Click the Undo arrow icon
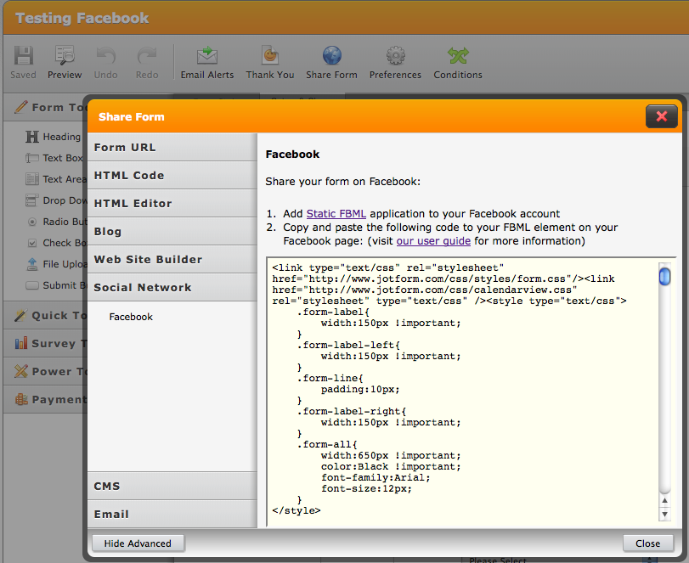 [106, 56]
